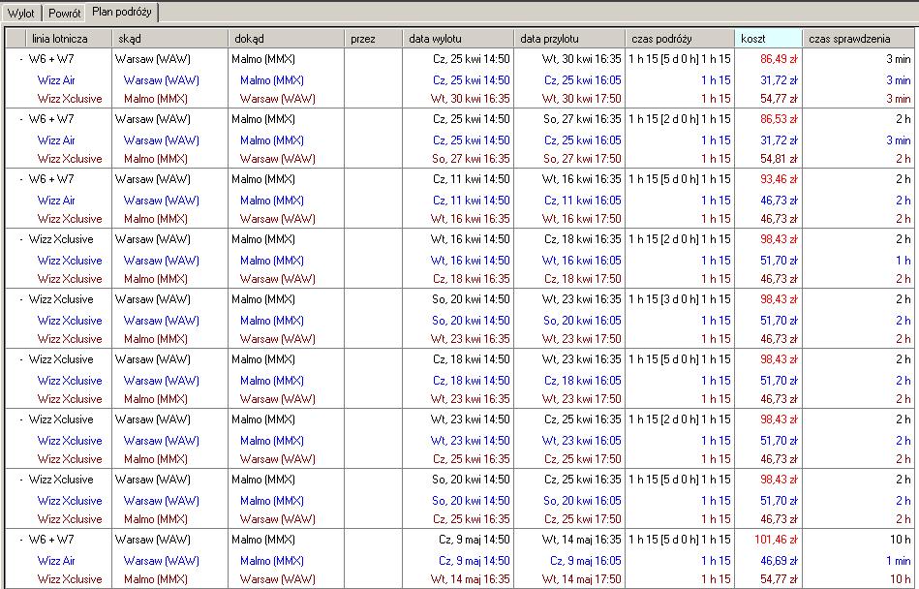Sort by the linia lotnicza column header

pos(69,39)
